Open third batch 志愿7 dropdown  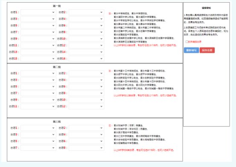point(38,148)
